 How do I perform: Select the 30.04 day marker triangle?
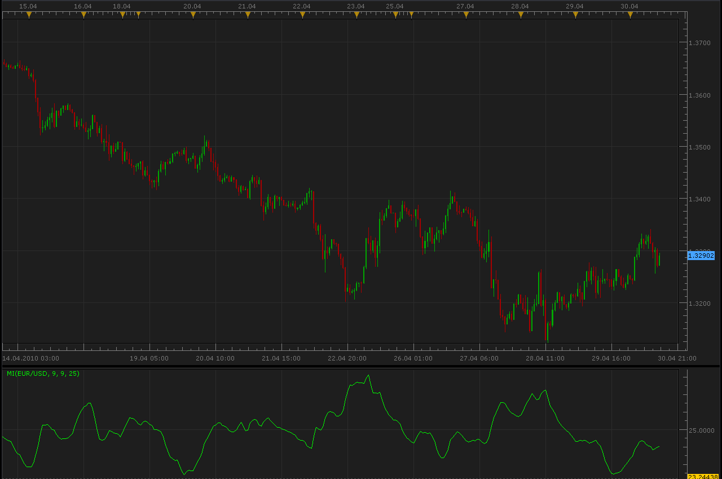click(x=630, y=15)
